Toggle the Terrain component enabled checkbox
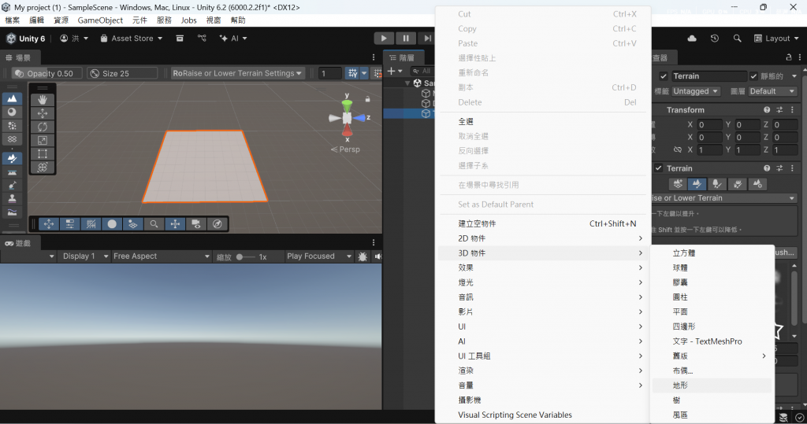 click(x=658, y=168)
